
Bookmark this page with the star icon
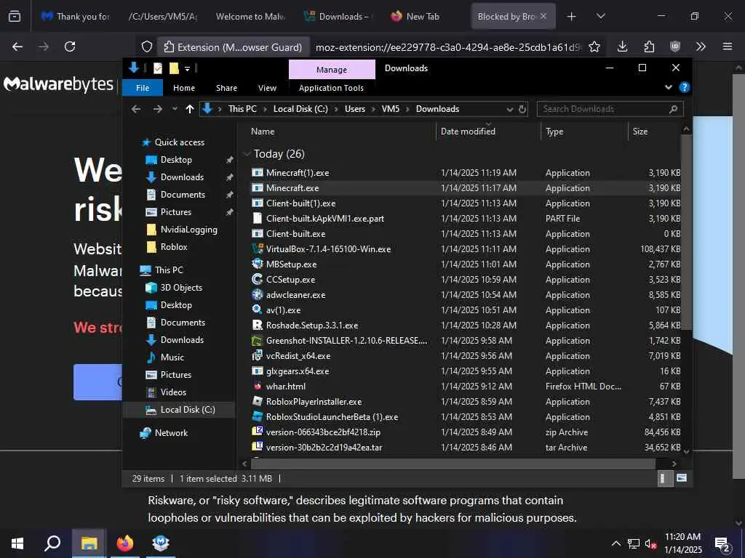pyautogui.click(x=594, y=46)
